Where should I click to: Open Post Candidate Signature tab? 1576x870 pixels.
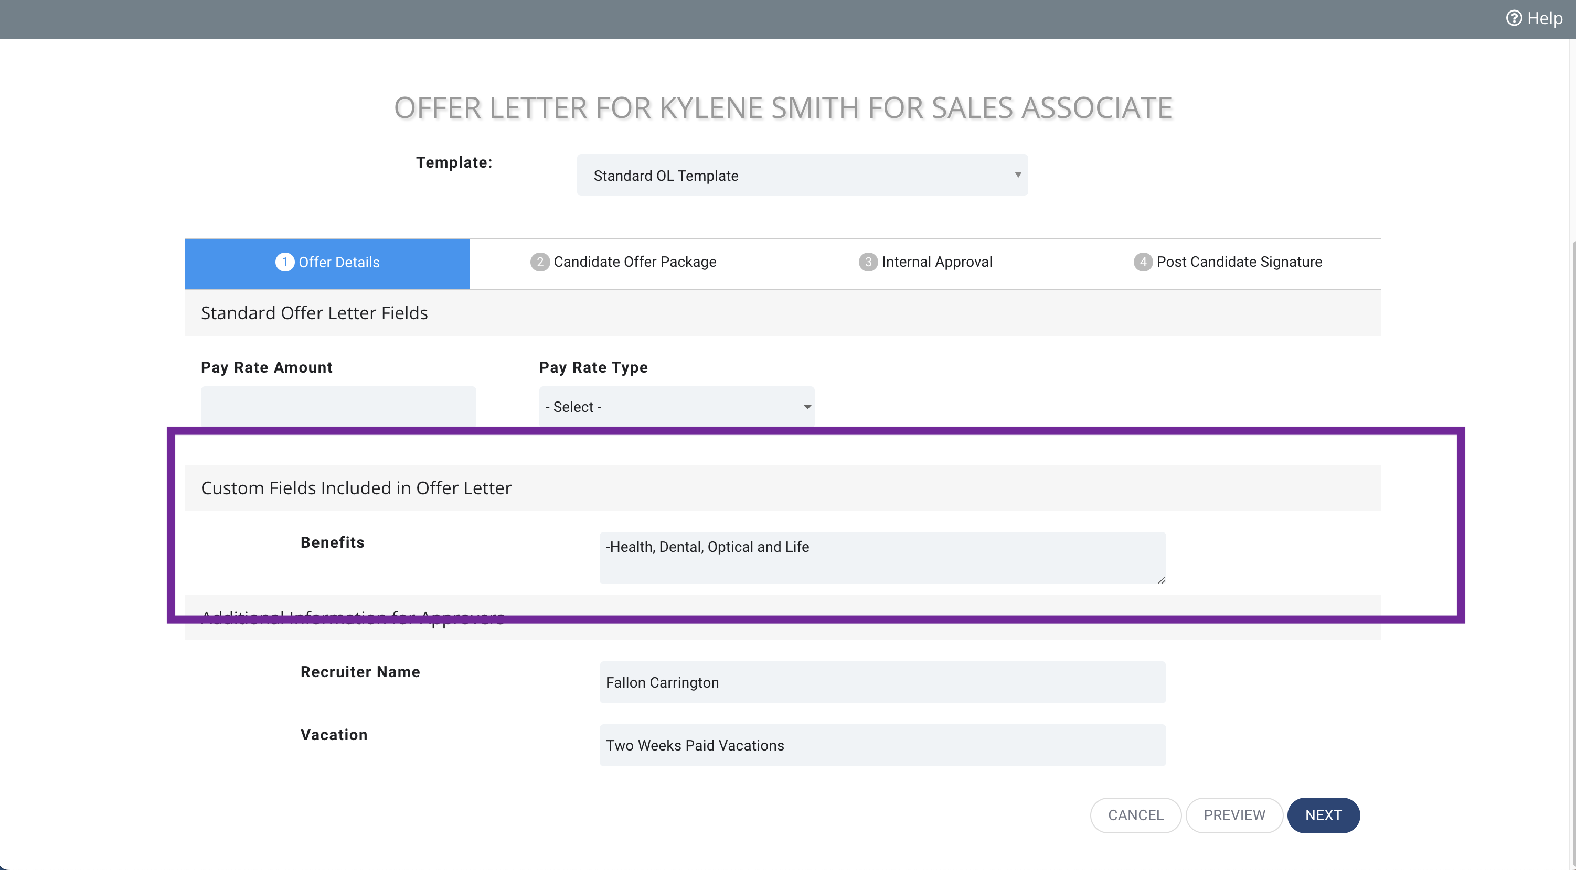1228,262
